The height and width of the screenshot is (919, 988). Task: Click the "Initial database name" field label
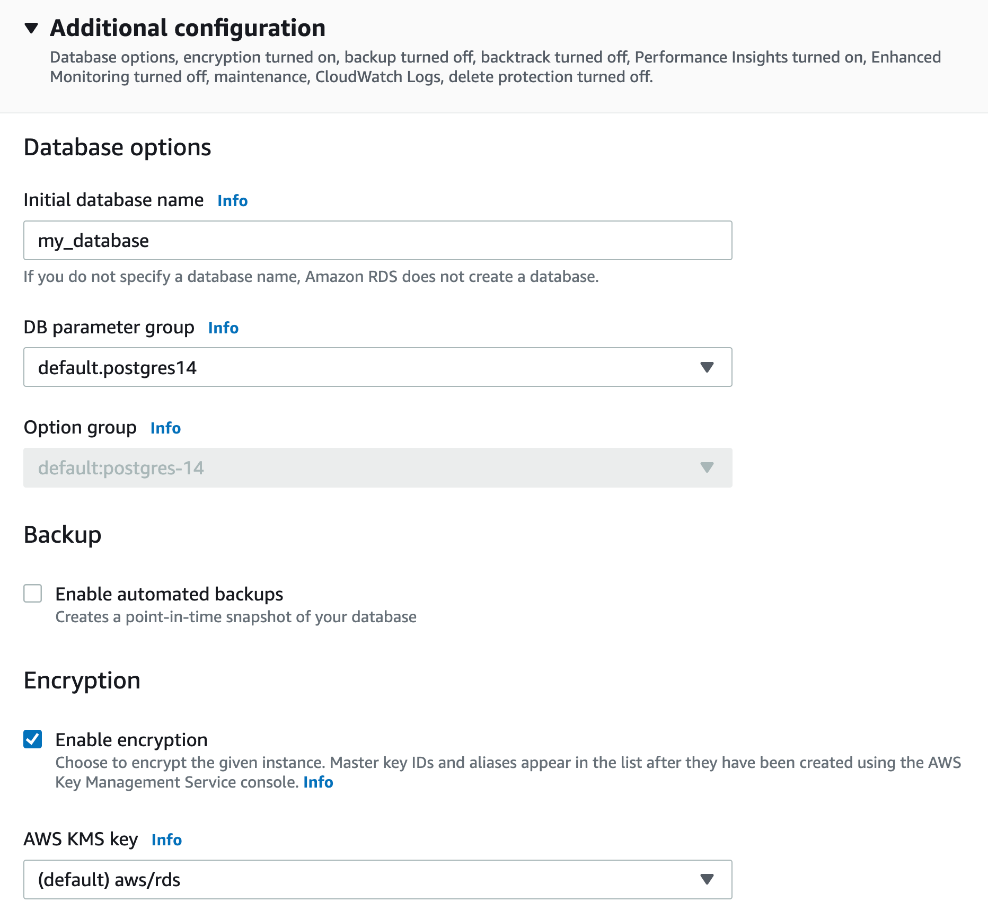(113, 200)
